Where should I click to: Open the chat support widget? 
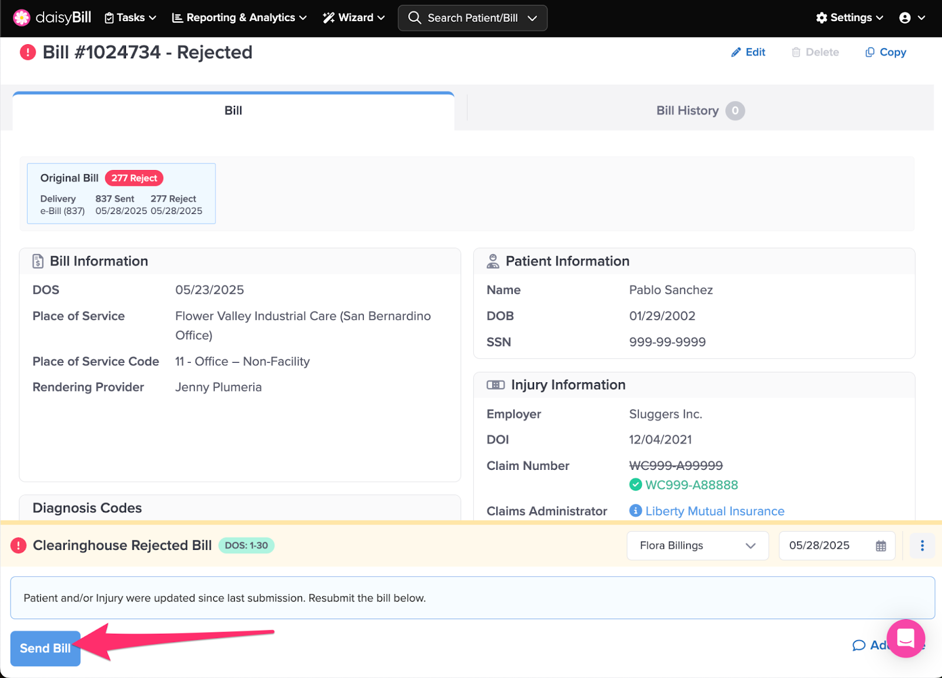(905, 638)
